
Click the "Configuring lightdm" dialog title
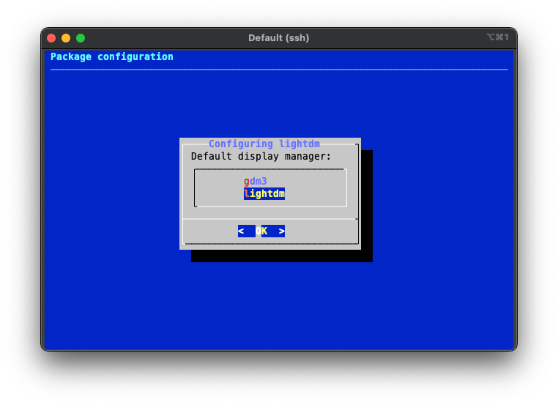tap(264, 144)
